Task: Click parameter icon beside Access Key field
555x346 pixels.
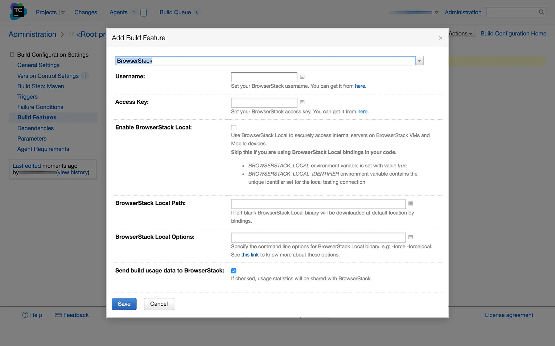Action: 302,102
